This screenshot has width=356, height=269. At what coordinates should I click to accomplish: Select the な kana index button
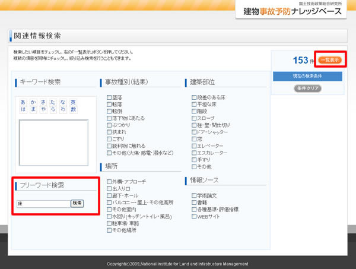(63, 102)
